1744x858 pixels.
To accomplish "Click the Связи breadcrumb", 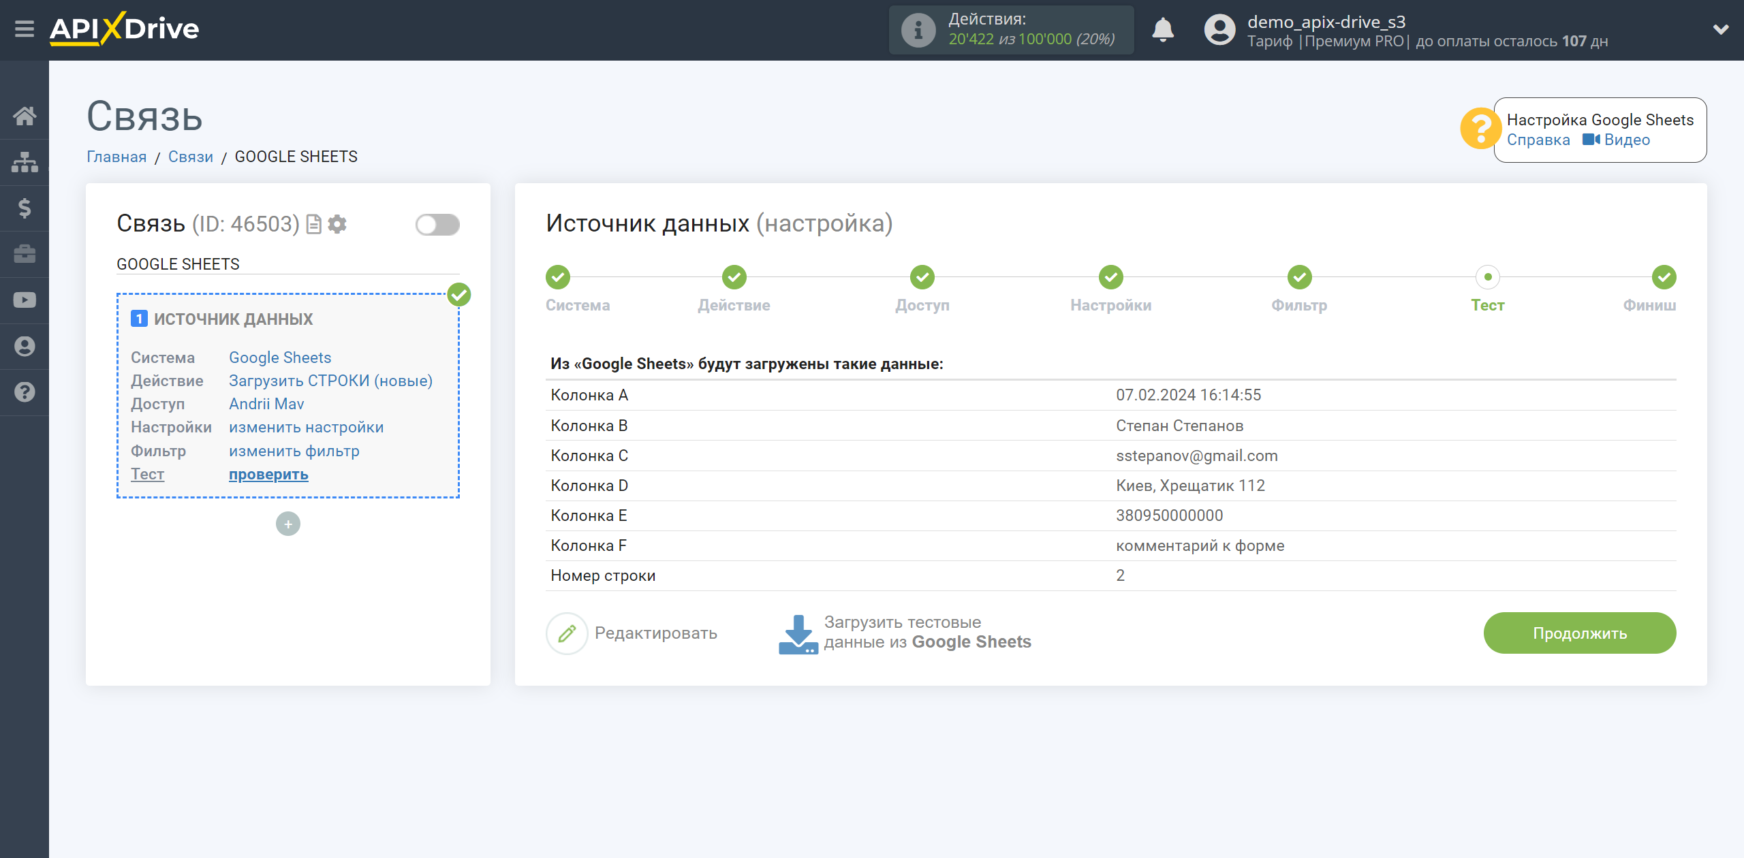I will 191,157.
